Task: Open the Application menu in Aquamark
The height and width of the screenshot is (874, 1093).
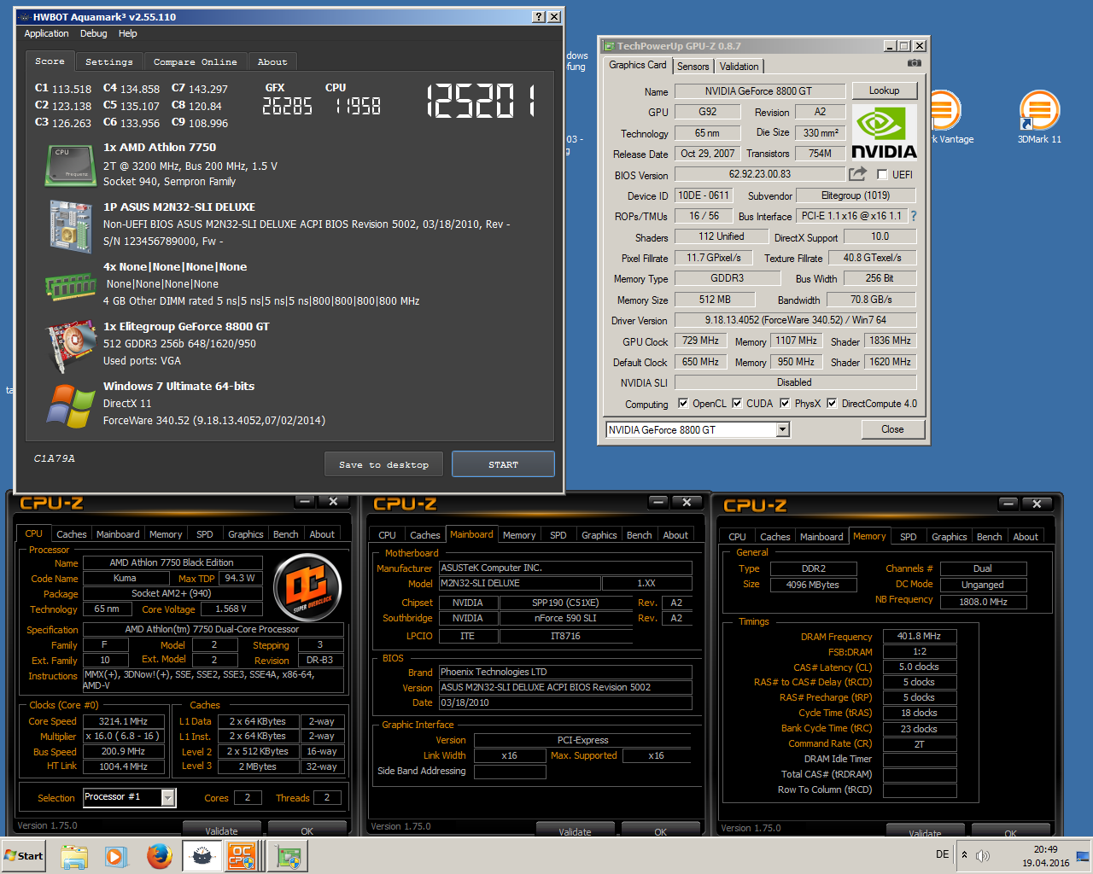Action: (46, 33)
